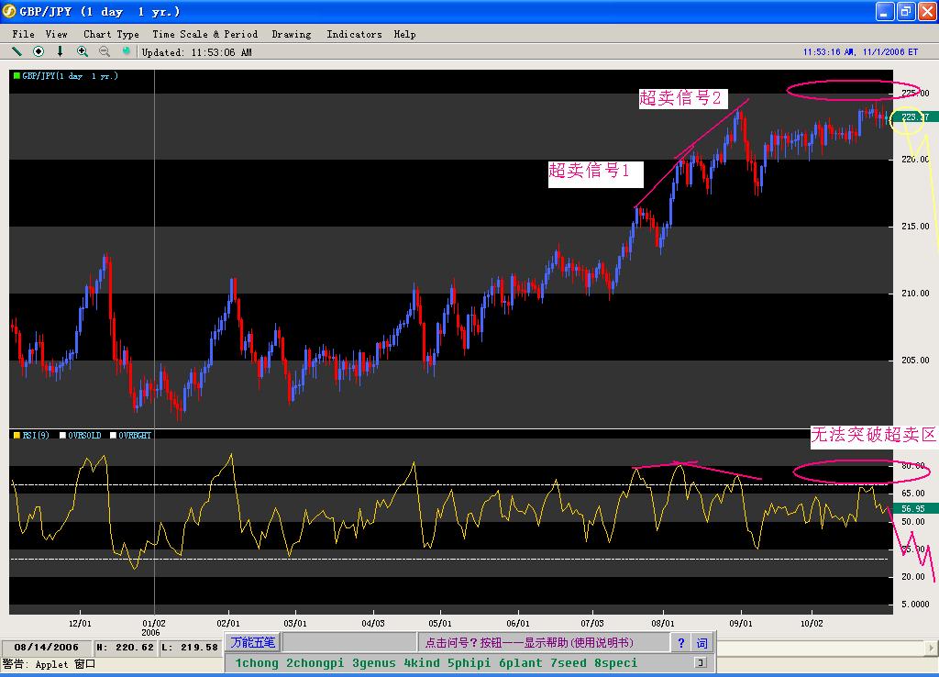Select candidate 6plant in IME bar
The height and width of the screenshot is (677, 939).
point(521,662)
